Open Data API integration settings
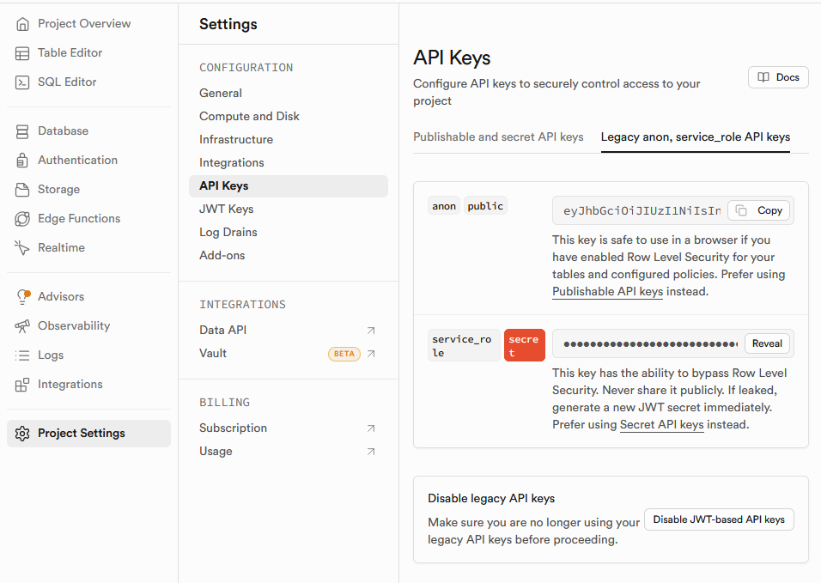Image resolution: width=821 pixels, height=583 pixels. point(223,331)
